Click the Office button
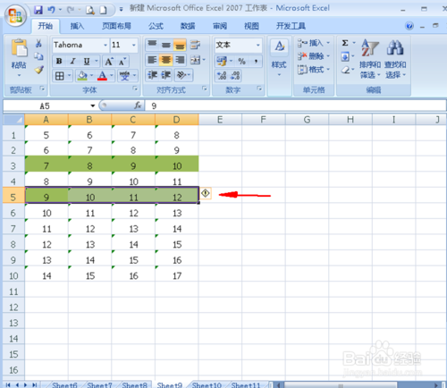Viewport: 447px width, 388px height. click(16, 16)
